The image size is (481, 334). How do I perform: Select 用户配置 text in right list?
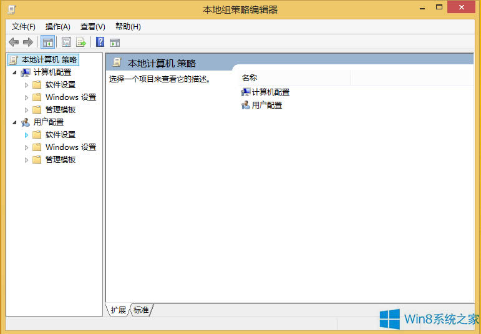267,106
